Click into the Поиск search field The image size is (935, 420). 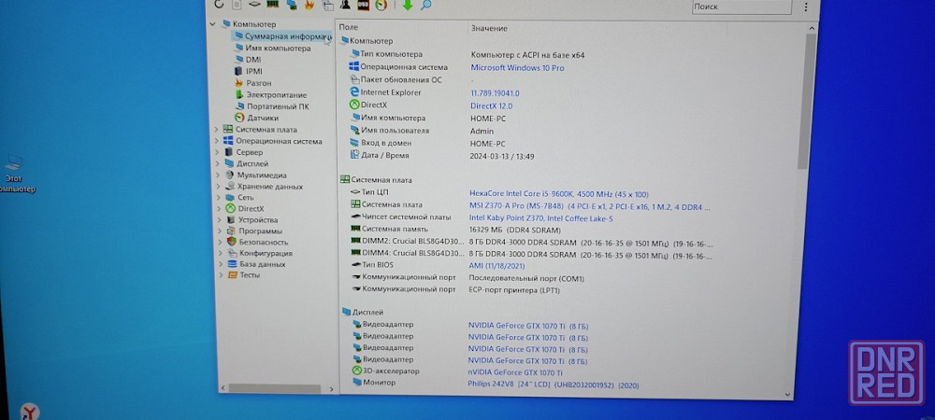pyautogui.click(x=741, y=7)
